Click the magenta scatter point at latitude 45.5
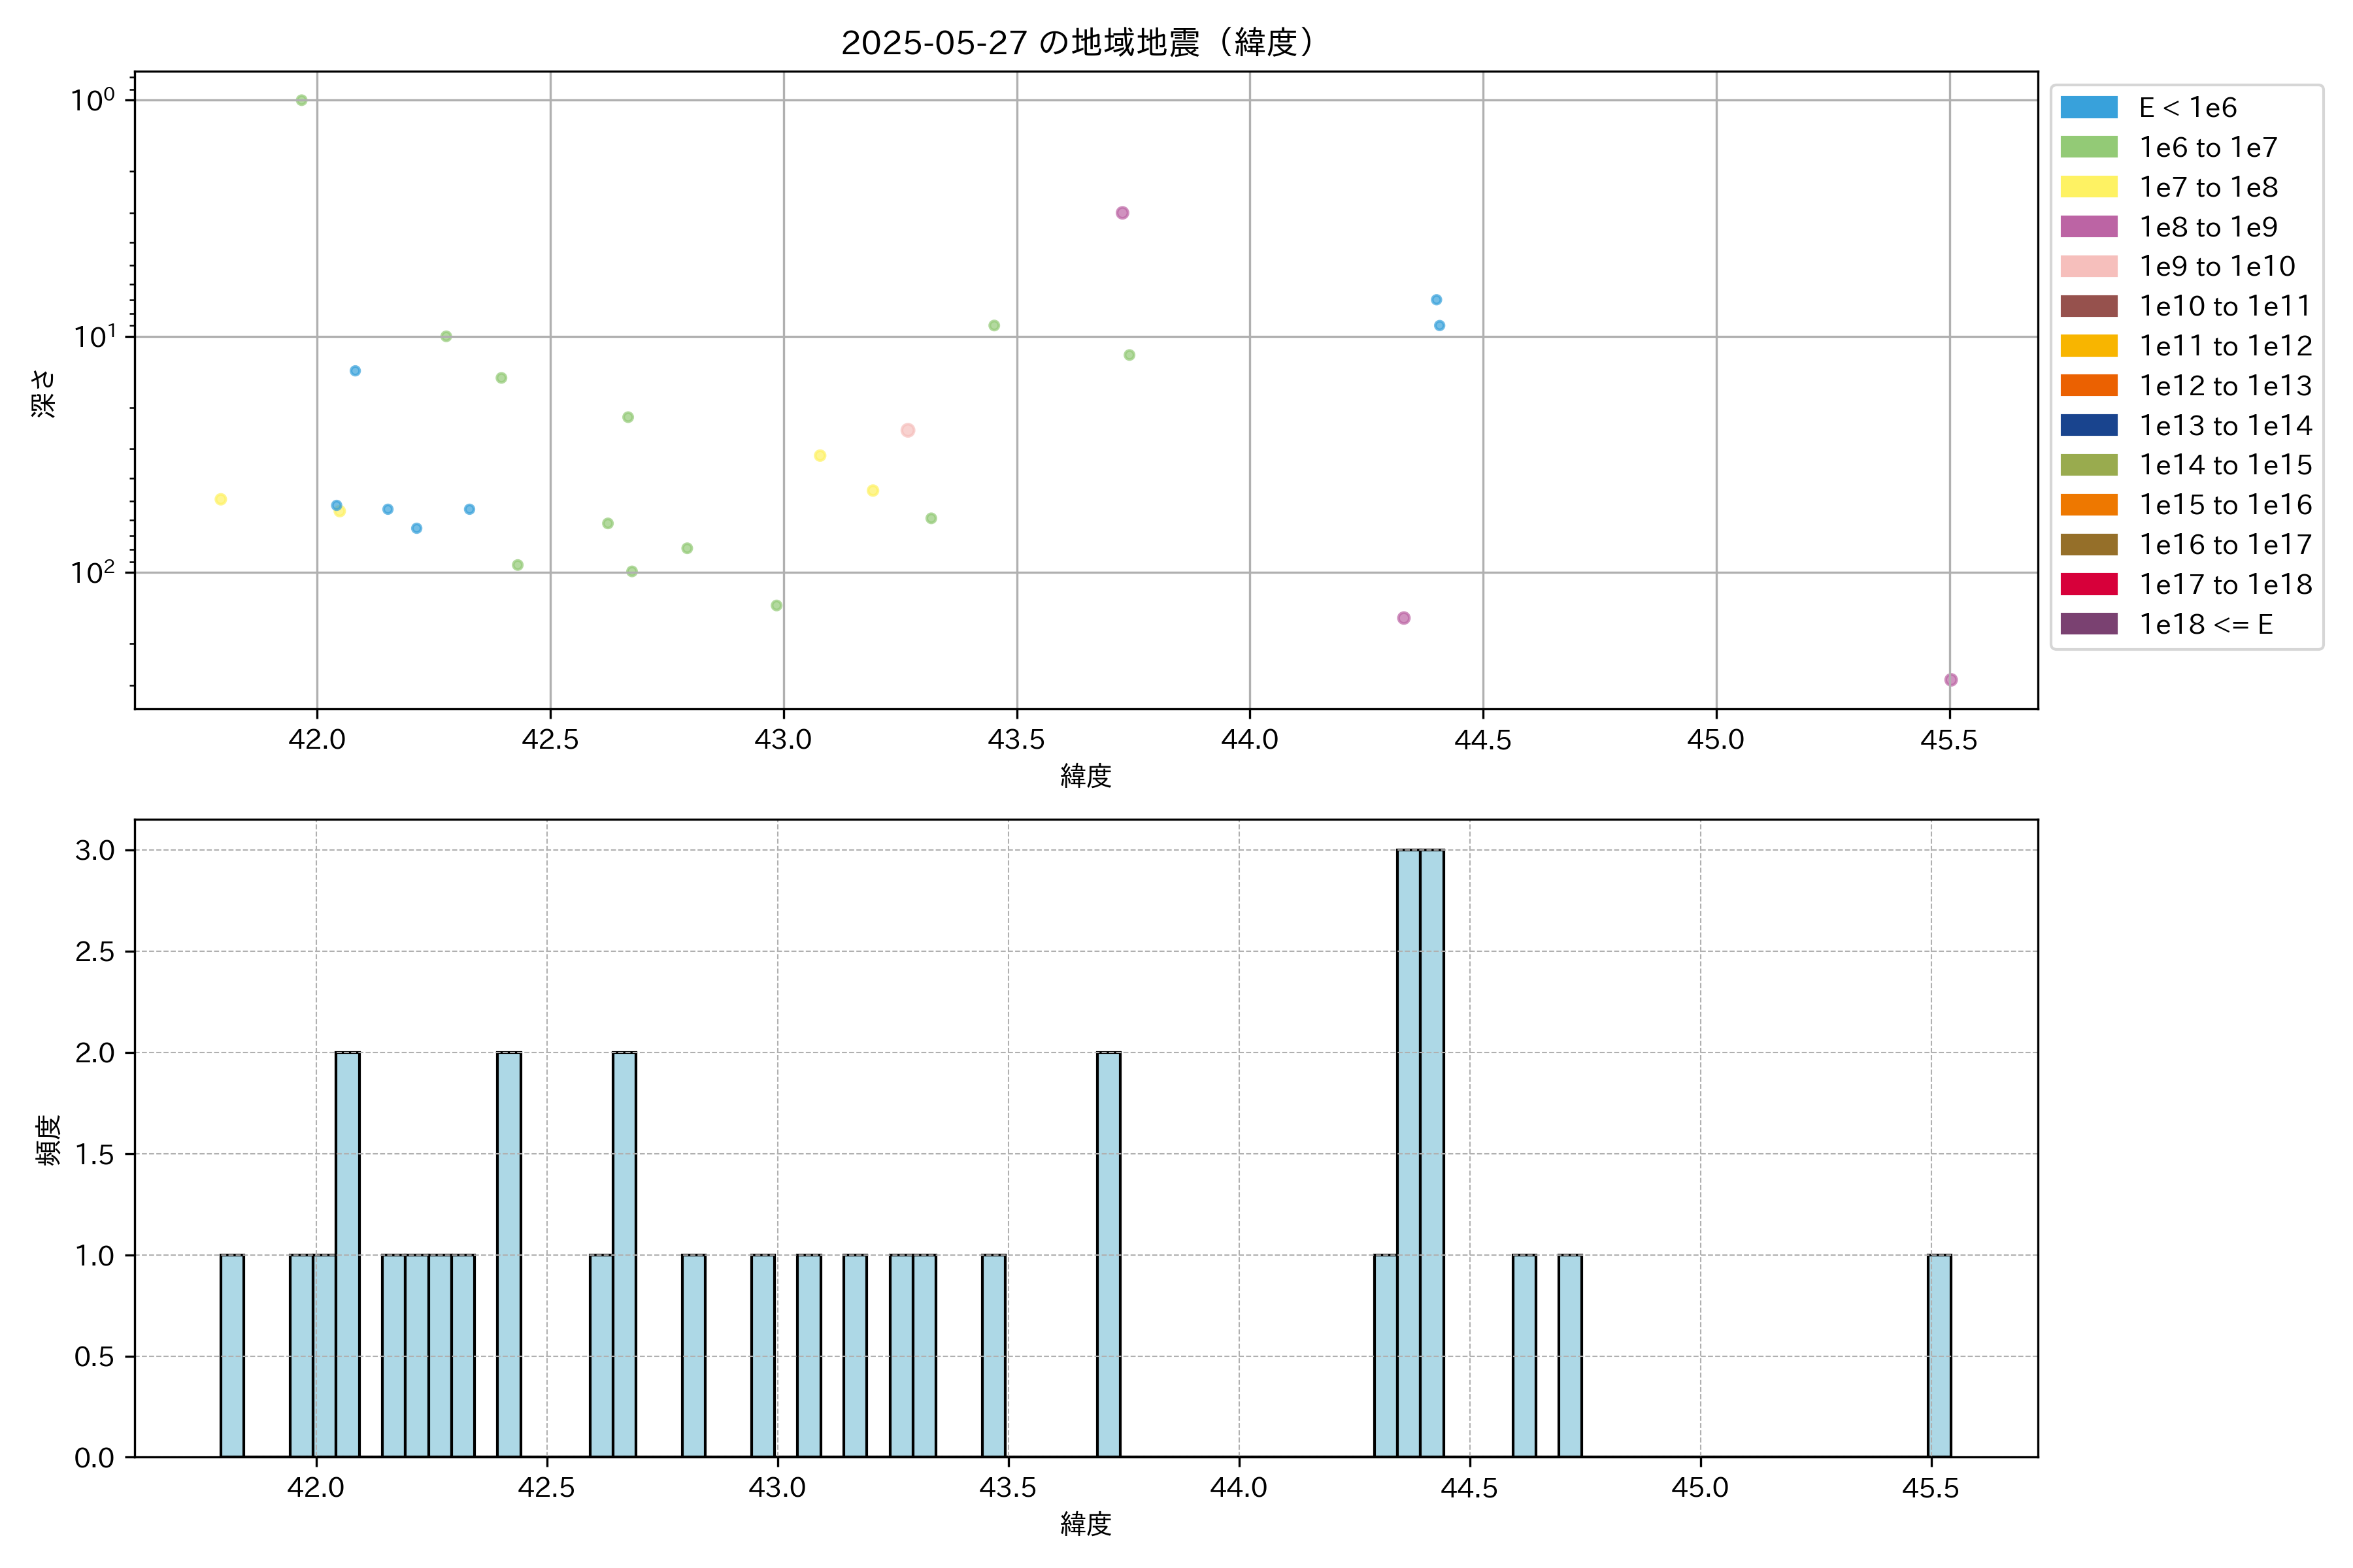Screen dimensions: 2353x1568 (1950, 680)
